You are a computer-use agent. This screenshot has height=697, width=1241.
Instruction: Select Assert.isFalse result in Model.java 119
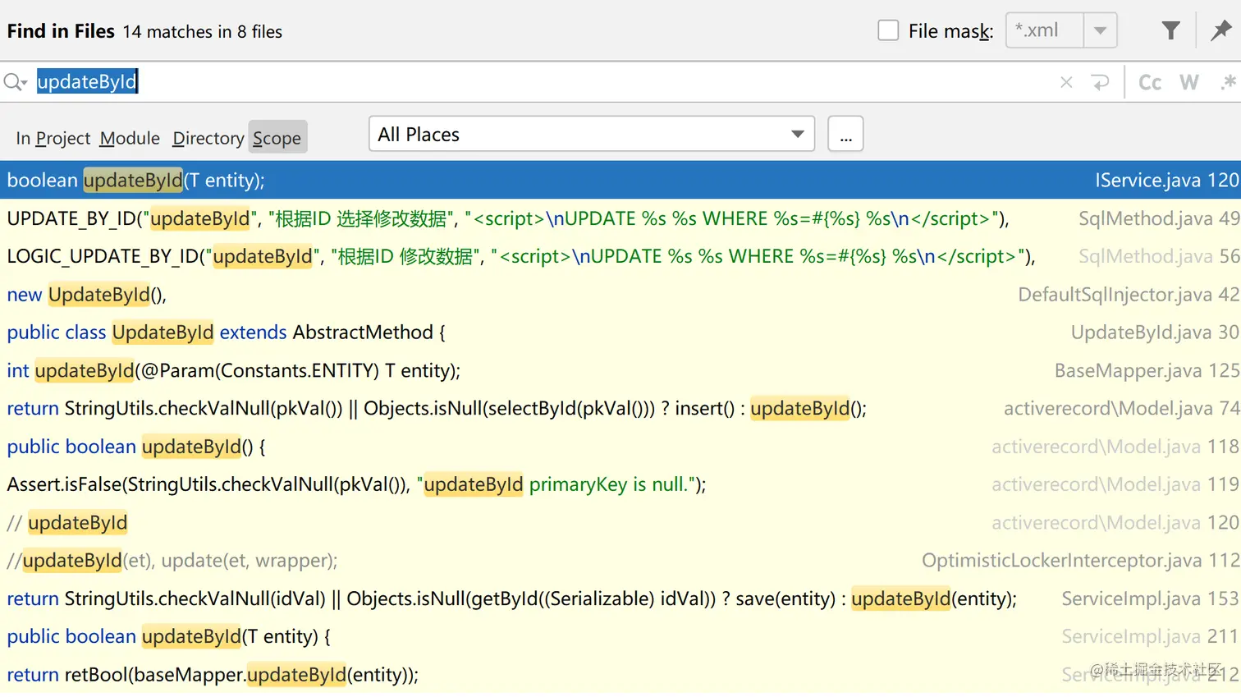tap(620, 484)
